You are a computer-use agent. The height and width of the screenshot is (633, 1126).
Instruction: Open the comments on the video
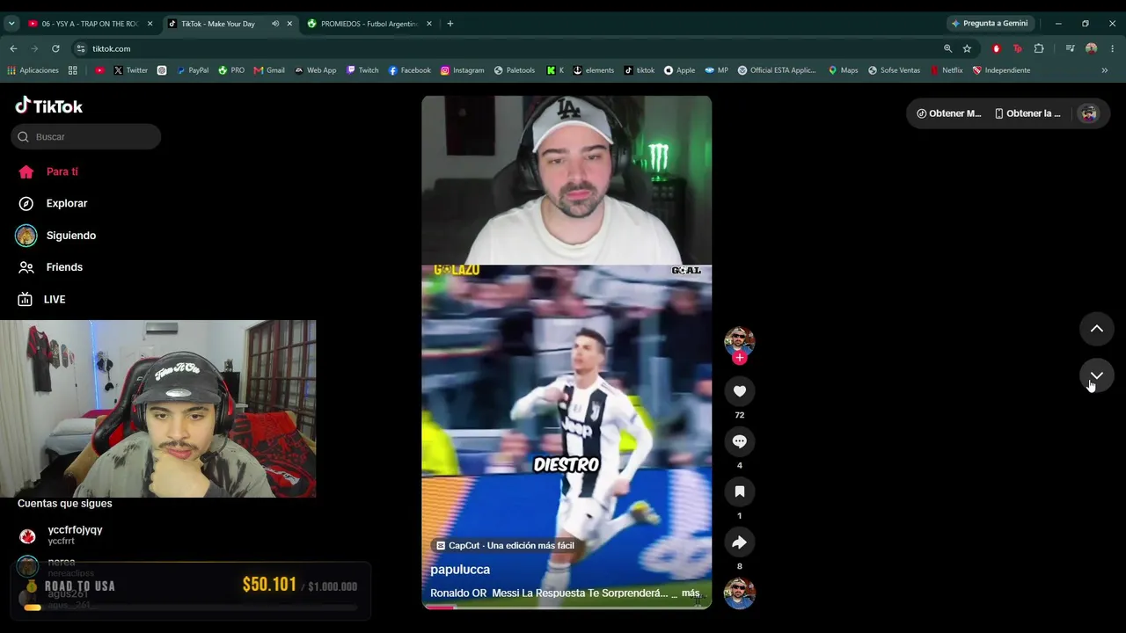[x=739, y=441]
